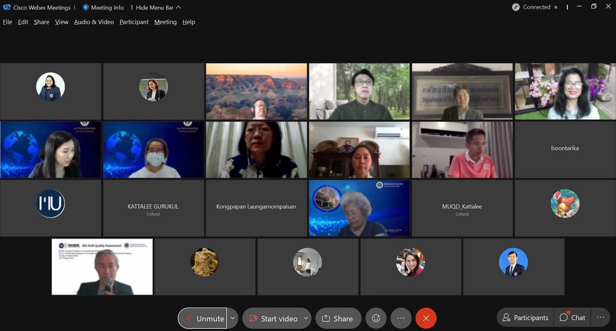Open the Participant menu
The image size is (616, 331).
tap(134, 22)
